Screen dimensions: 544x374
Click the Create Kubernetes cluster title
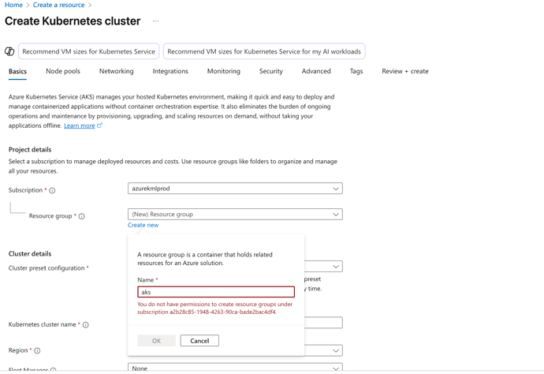click(73, 21)
